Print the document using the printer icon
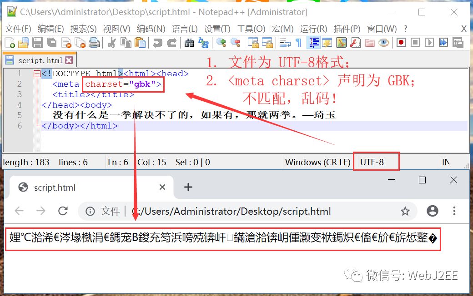Viewport: 473px width, 296px height. (94, 43)
